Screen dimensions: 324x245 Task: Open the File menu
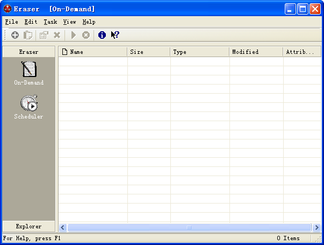11,22
